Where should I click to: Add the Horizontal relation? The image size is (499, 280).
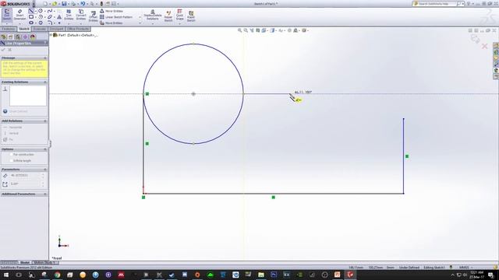click(13, 128)
